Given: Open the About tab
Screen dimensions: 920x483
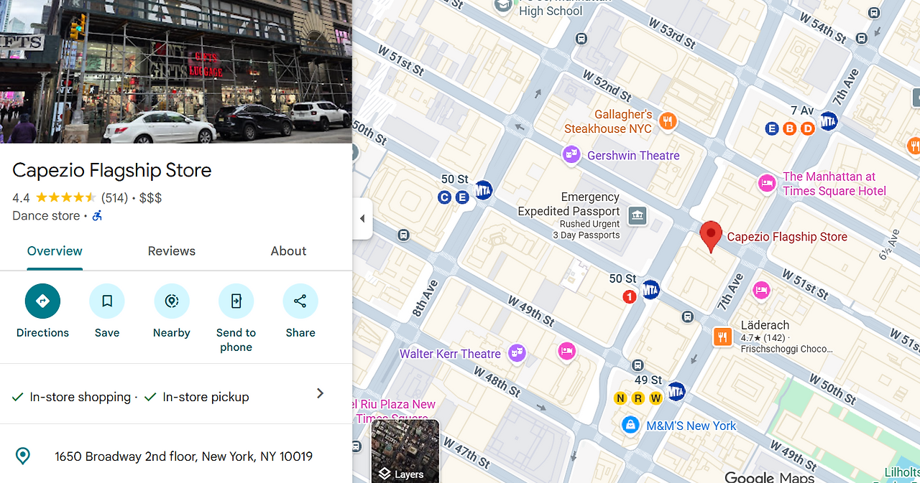Looking at the screenshot, I should pyautogui.click(x=288, y=251).
